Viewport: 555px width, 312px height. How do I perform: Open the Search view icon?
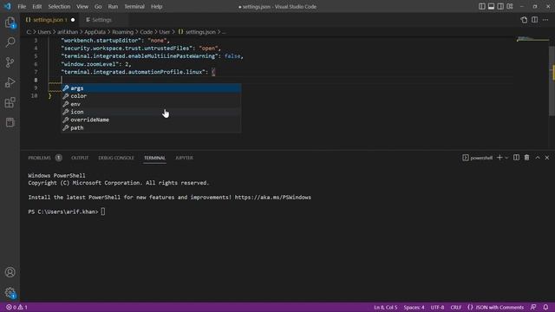10,42
